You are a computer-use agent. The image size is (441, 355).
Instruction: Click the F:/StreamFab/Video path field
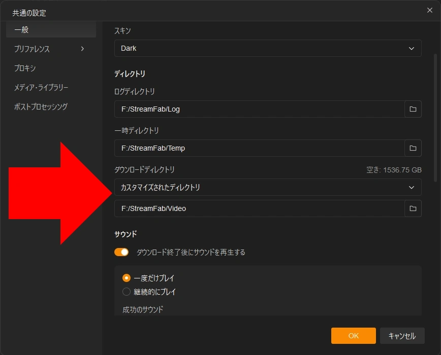point(254,208)
